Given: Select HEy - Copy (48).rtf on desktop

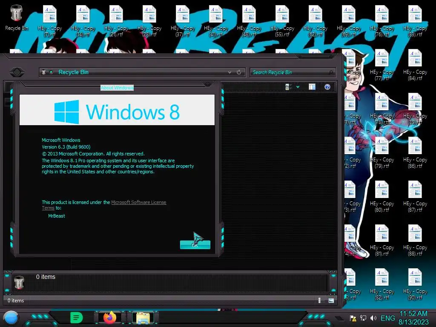Looking at the screenshot, I should [x=249, y=21].
